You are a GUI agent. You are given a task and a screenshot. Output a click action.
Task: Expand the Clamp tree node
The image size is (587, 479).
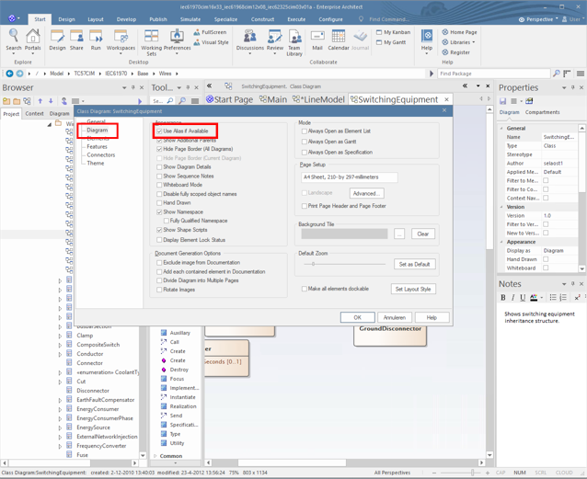[x=60, y=336]
